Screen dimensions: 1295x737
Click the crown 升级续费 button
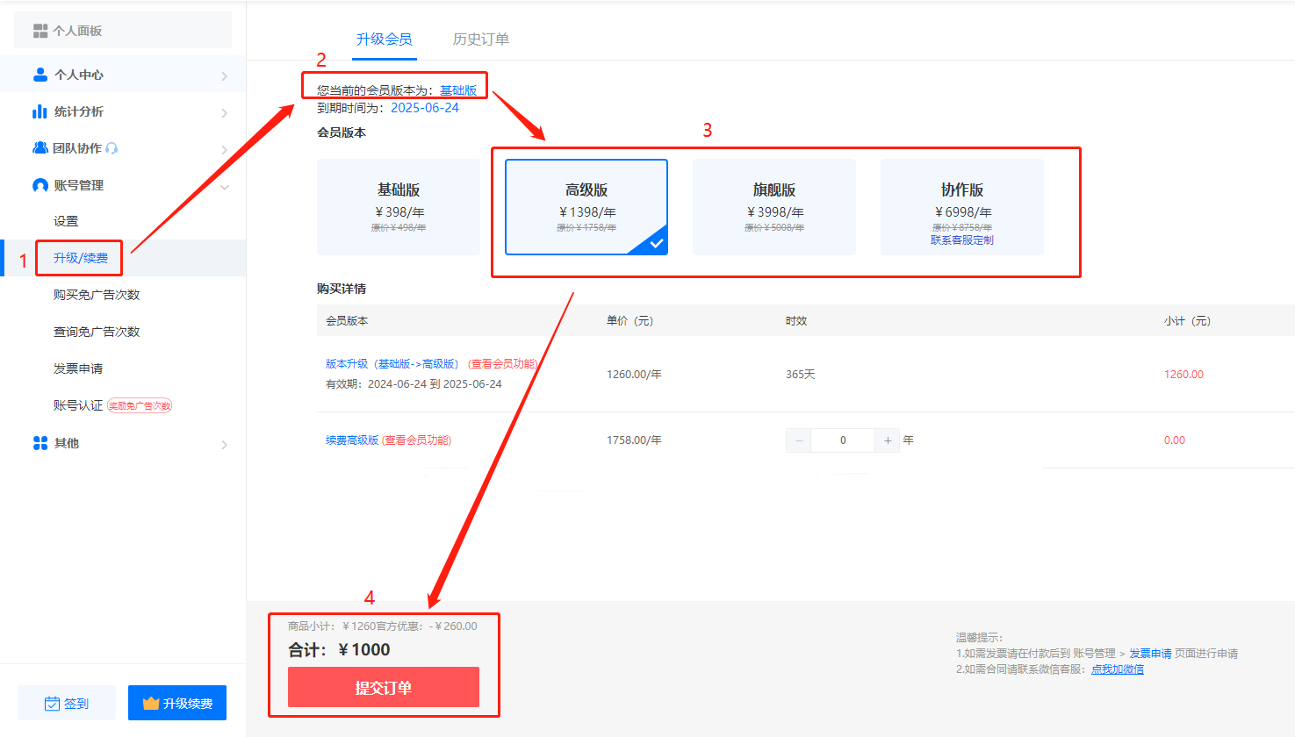tap(177, 703)
